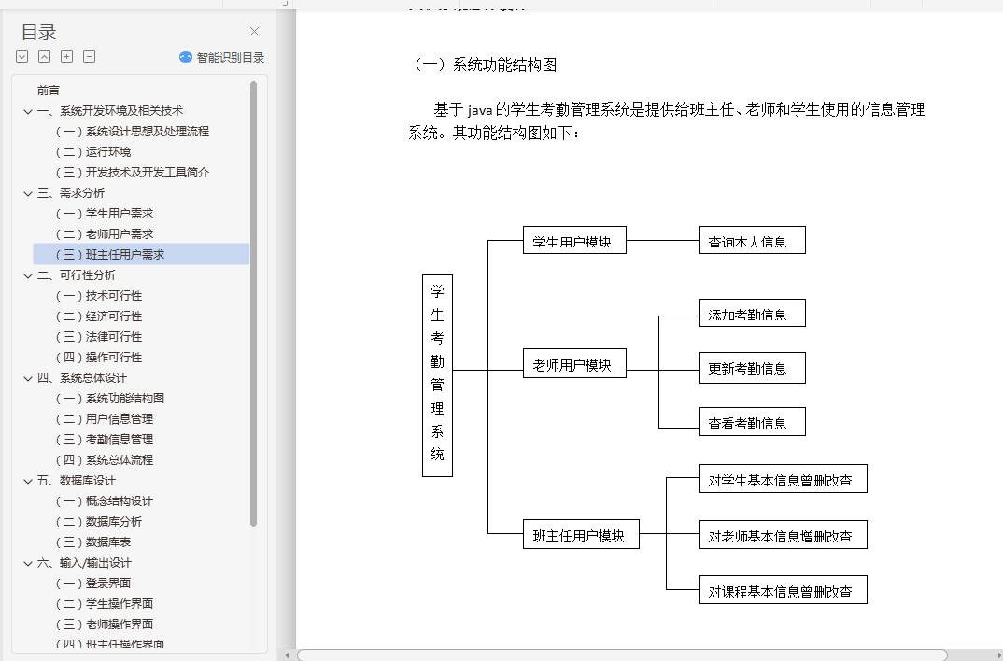Jump to 二、可行性分析 heading

point(77,274)
